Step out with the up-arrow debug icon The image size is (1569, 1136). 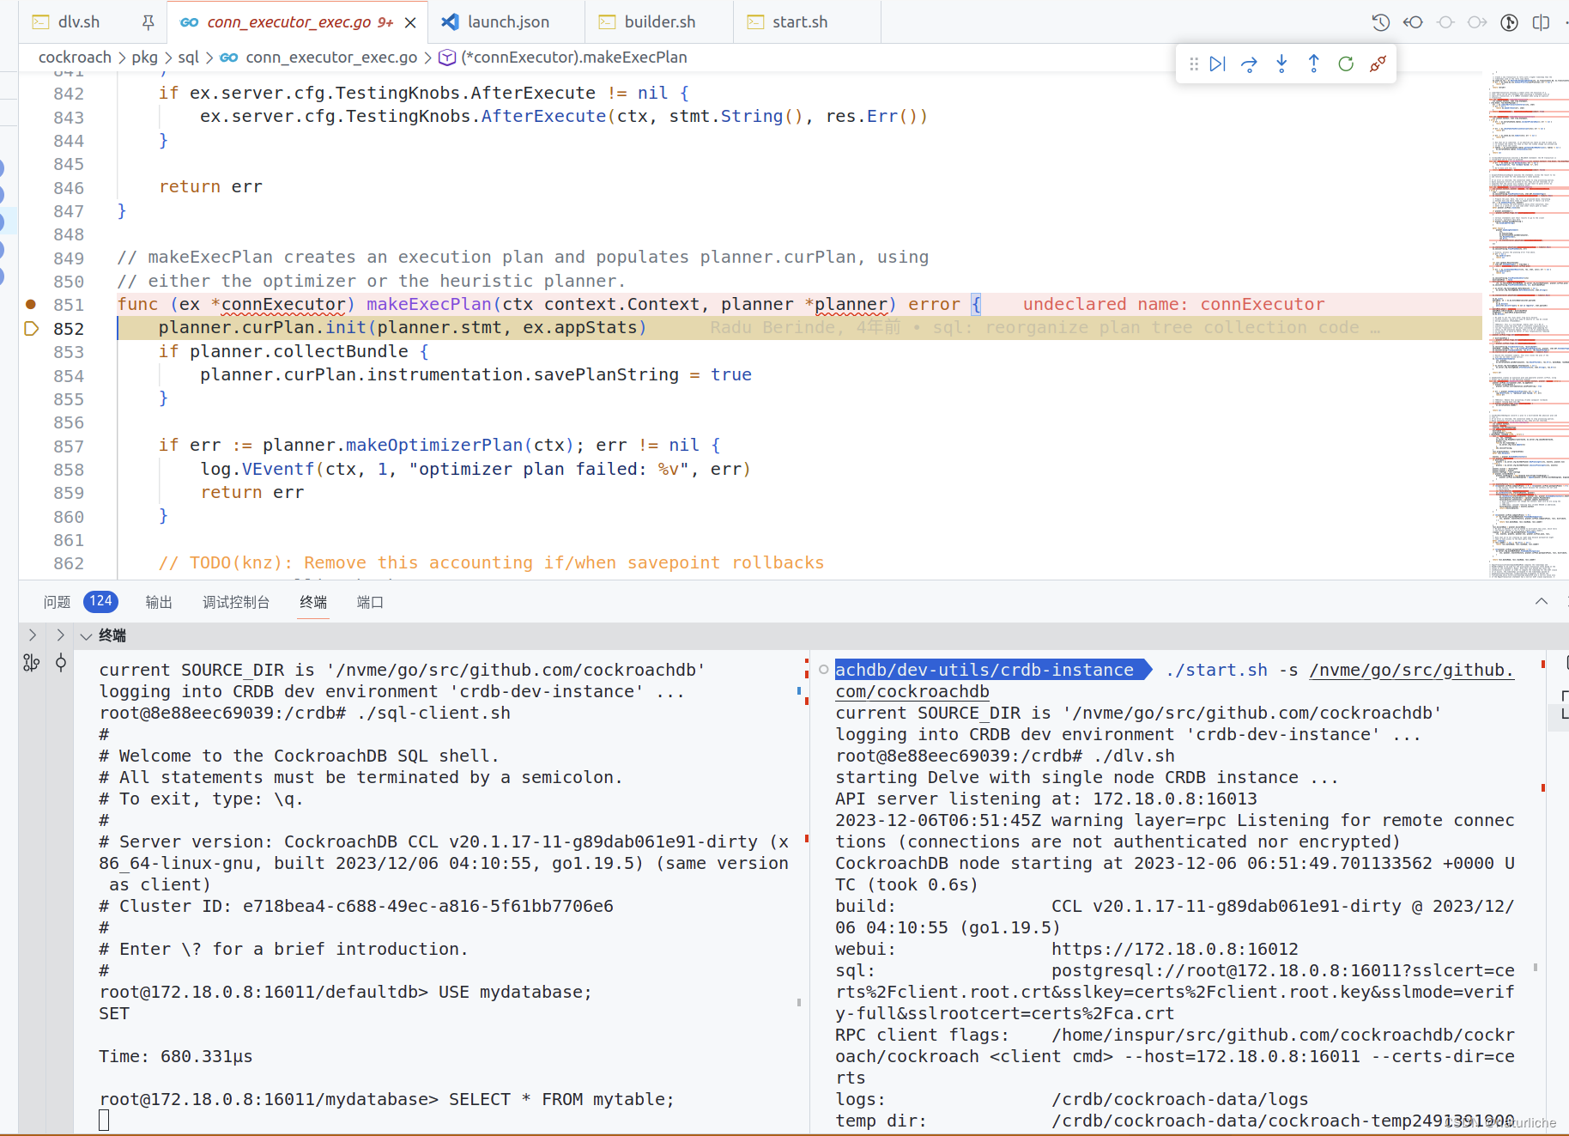(1313, 64)
